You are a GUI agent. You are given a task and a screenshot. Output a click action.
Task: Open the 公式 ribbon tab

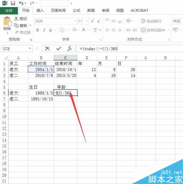pos(76,11)
